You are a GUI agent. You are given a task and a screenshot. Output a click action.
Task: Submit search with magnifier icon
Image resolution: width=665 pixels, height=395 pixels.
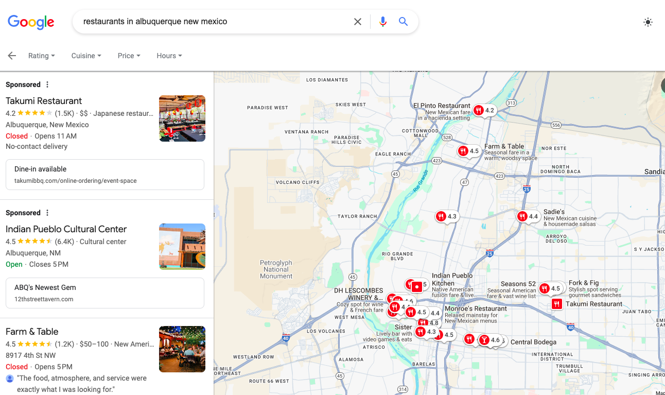coord(404,22)
